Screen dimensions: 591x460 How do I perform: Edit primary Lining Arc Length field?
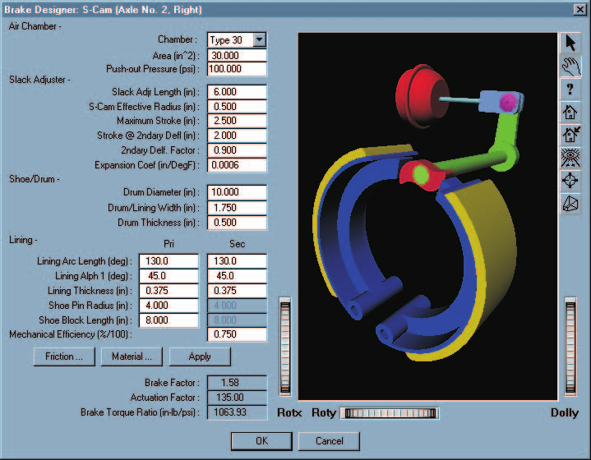tap(169, 261)
